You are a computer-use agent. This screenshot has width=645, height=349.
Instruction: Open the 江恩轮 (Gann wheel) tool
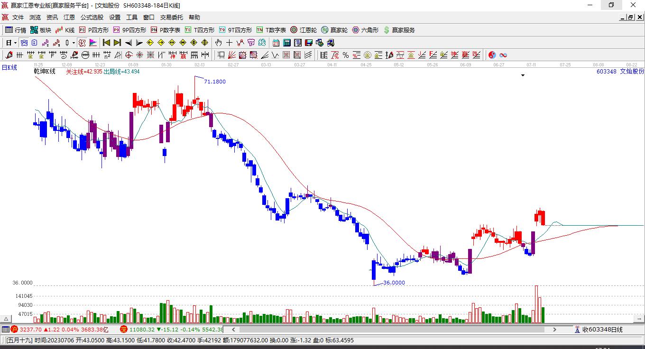(x=304, y=30)
